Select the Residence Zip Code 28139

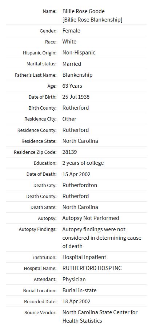[69, 152]
